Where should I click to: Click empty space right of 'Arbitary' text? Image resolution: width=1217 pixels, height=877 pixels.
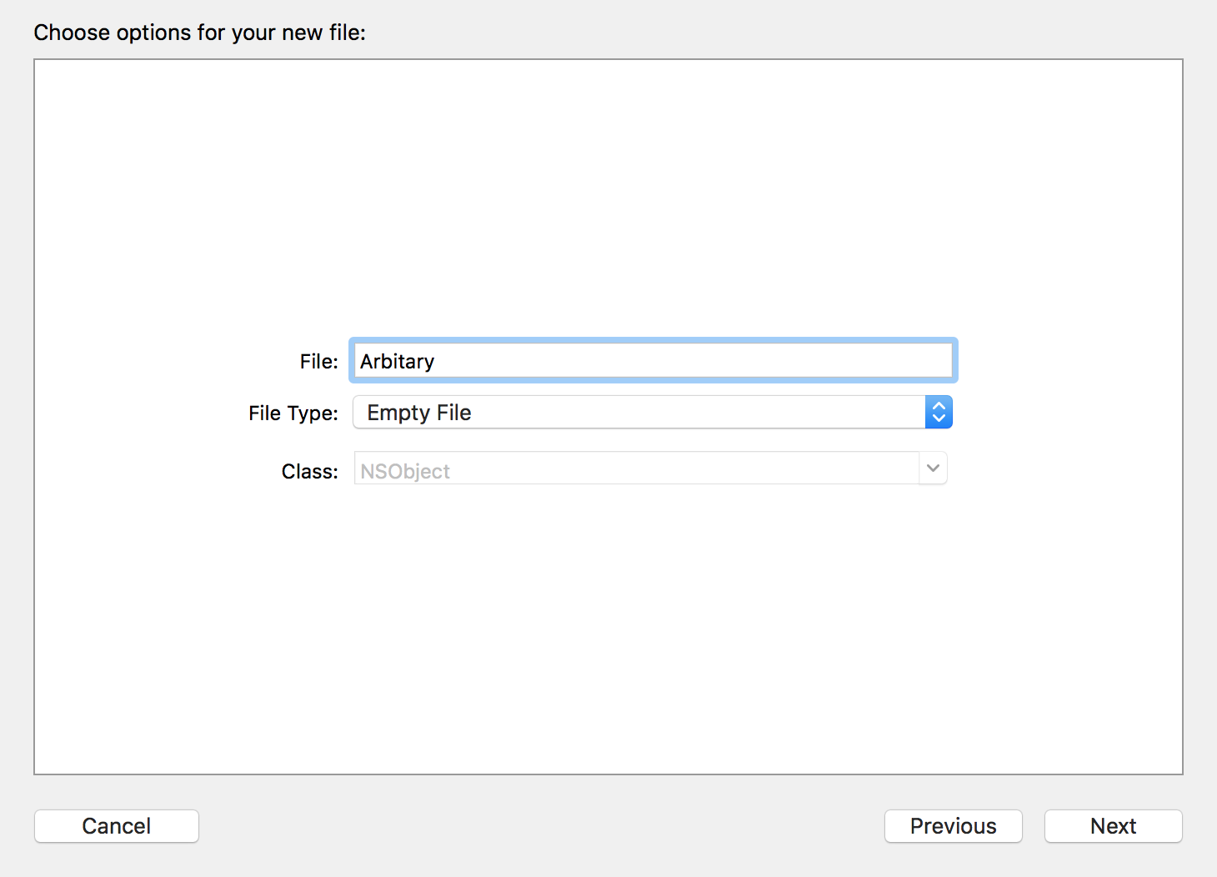click(x=692, y=361)
